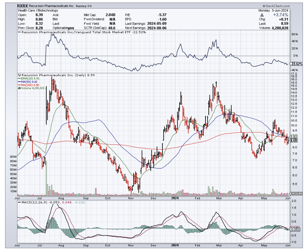Click the 8.59 last price tag on price axis
Image resolution: width=308 pixels, height=252 pixels.
click(293, 141)
